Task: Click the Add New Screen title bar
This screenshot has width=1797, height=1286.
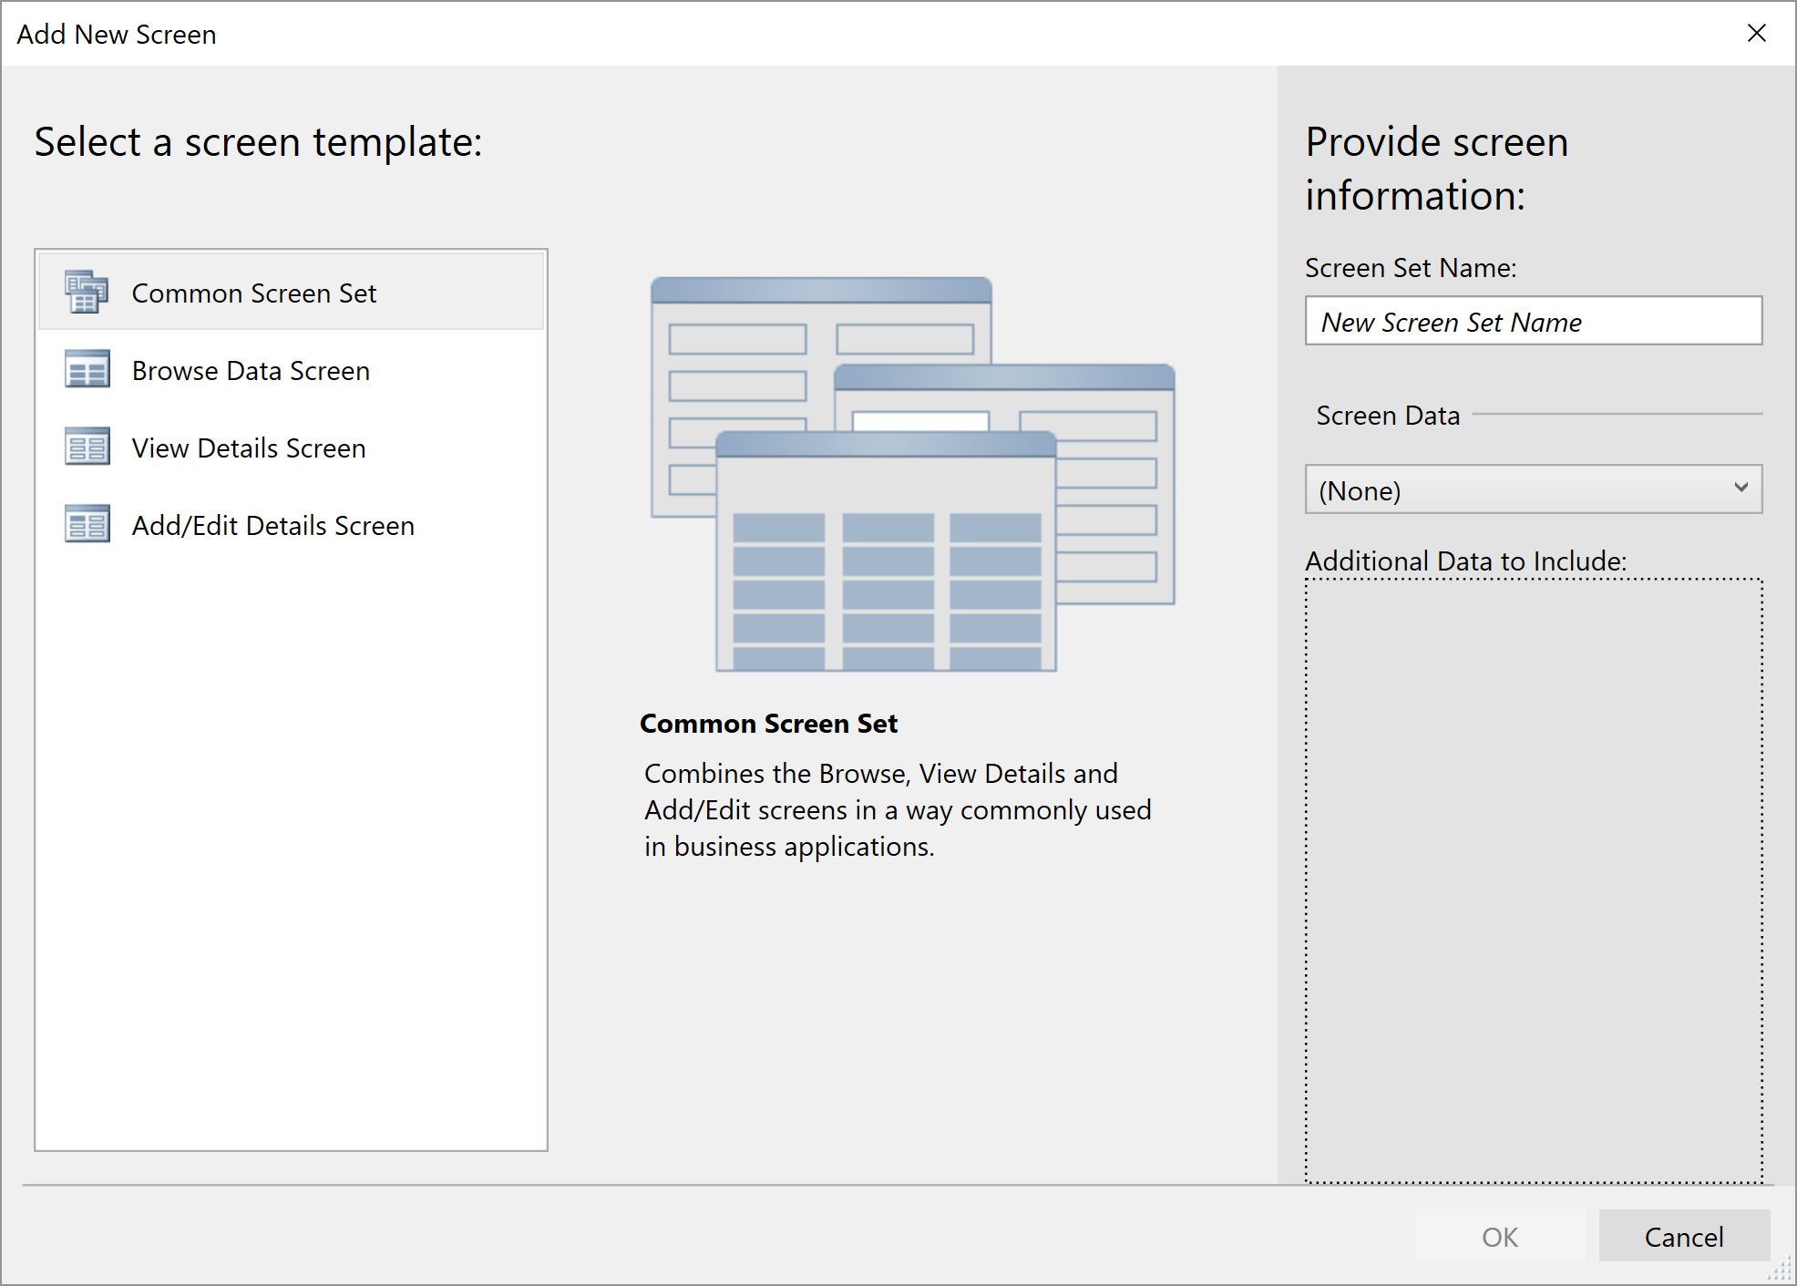Action: tap(820, 34)
